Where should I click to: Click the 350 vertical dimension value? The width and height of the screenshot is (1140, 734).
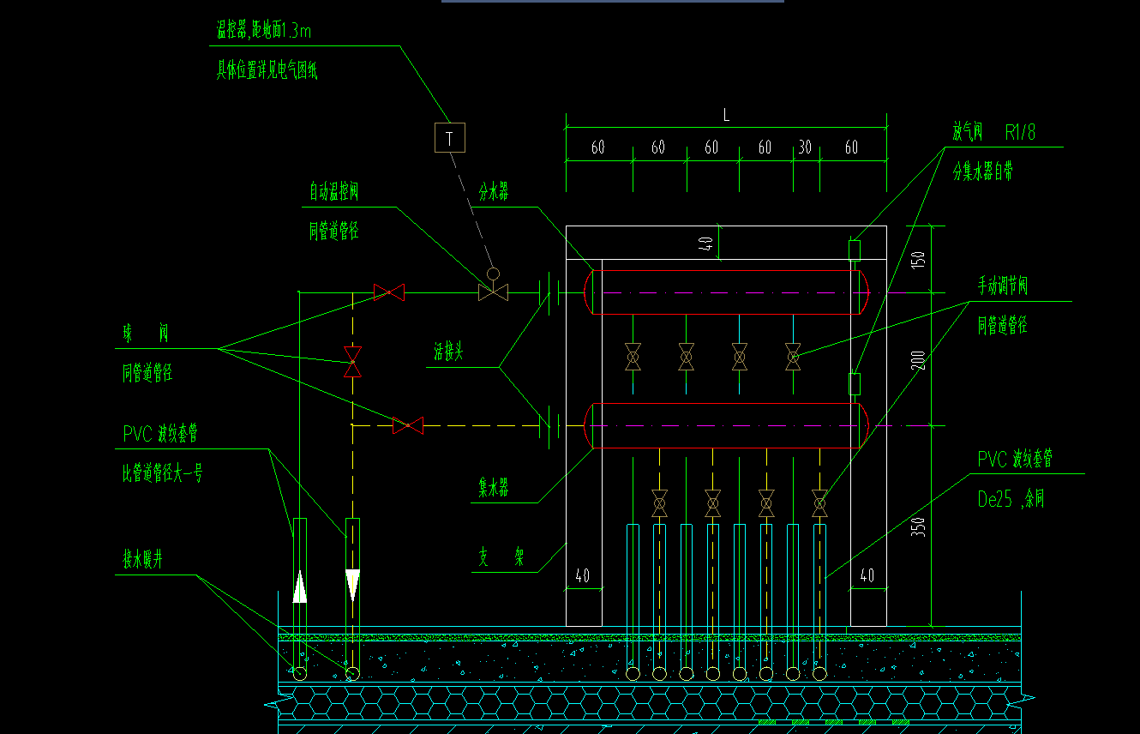pyautogui.click(x=918, y=526)
